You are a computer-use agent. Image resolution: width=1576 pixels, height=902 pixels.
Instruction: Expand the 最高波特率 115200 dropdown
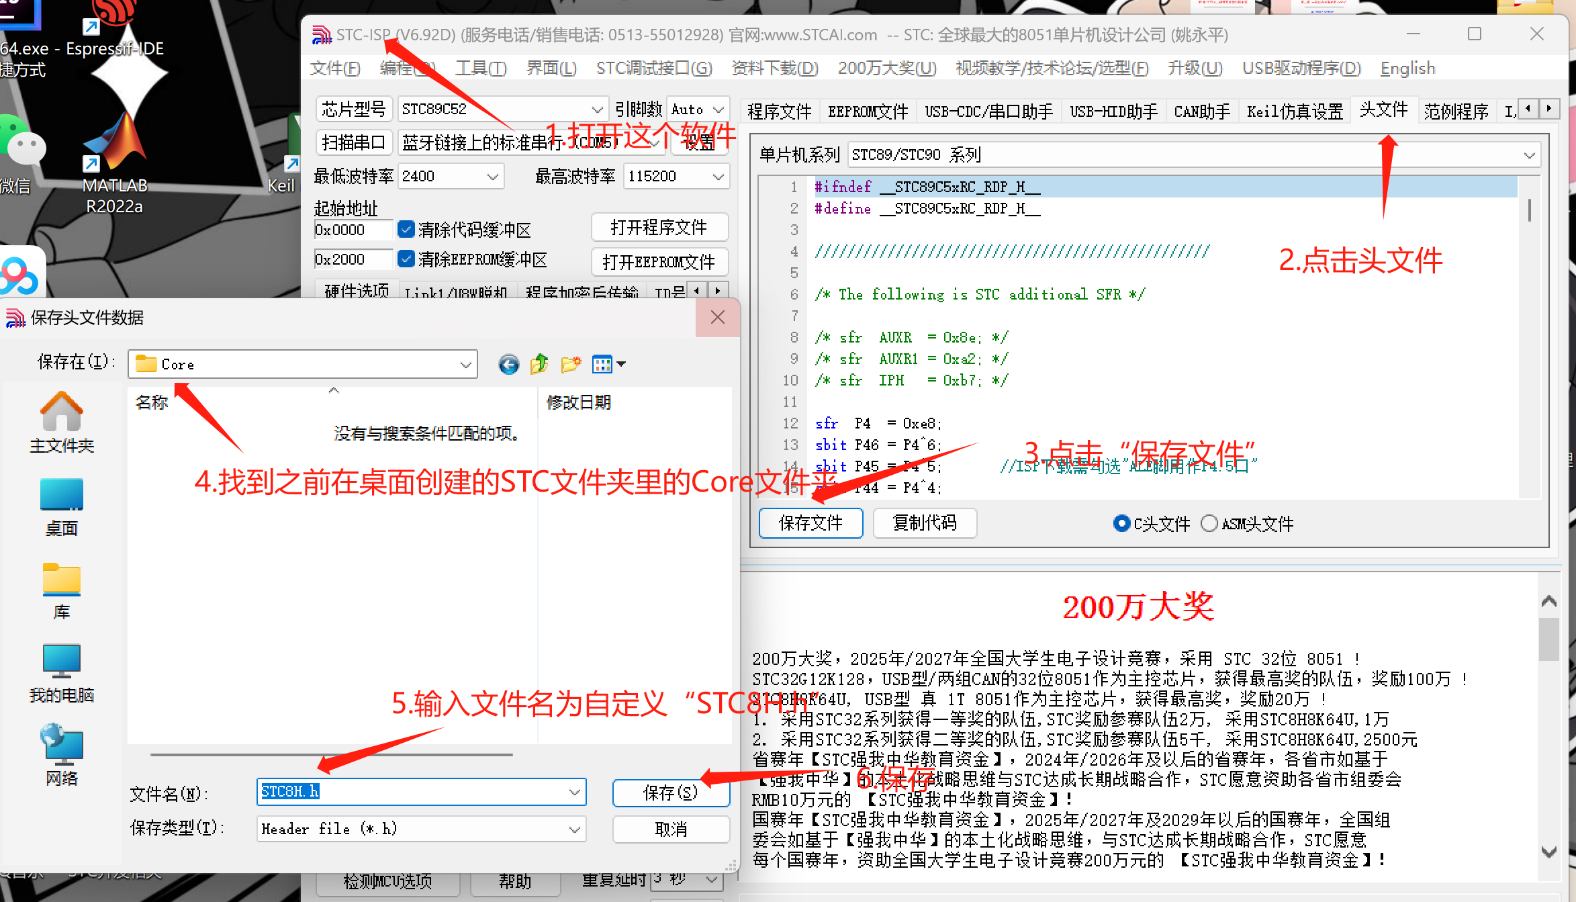pos(718,177)
